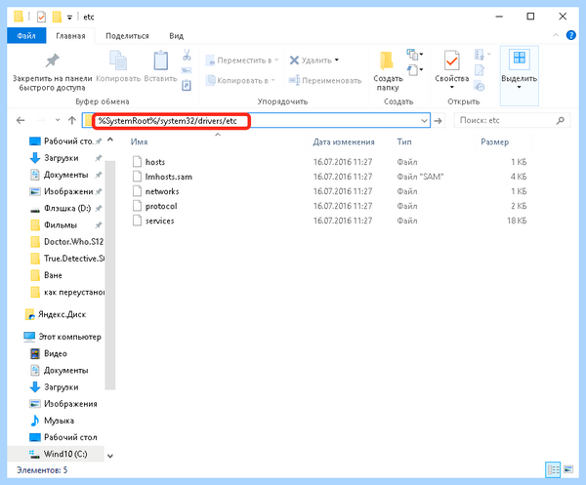Select the services file
The height and width of the screenshot is (485, 586).
tap(159, 222)
